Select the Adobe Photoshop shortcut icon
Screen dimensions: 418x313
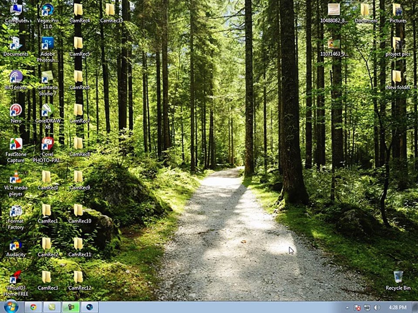[x=48, y=50]
